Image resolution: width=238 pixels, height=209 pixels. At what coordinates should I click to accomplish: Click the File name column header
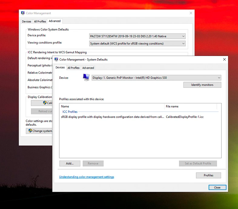point(191,107)
